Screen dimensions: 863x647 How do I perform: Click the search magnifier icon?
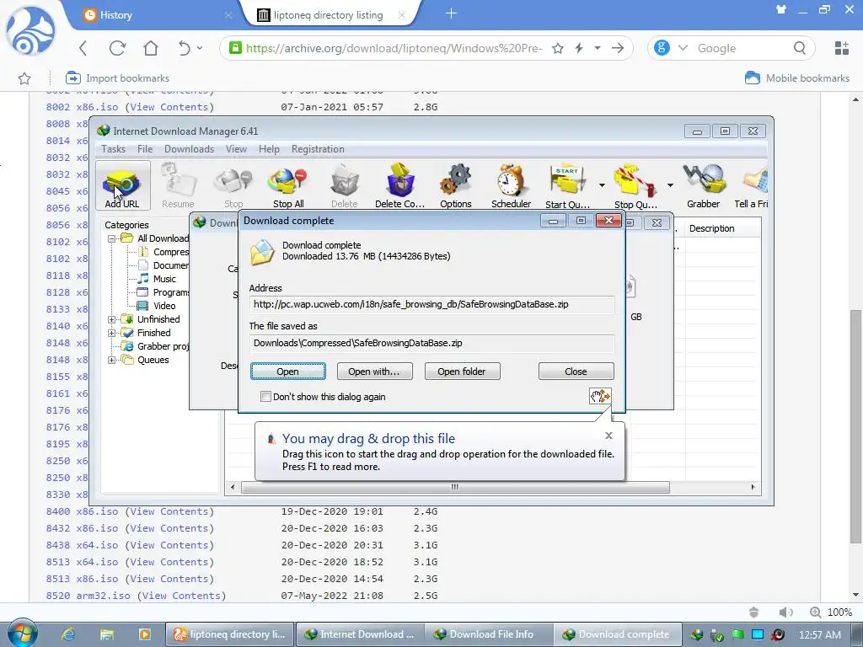800,48
